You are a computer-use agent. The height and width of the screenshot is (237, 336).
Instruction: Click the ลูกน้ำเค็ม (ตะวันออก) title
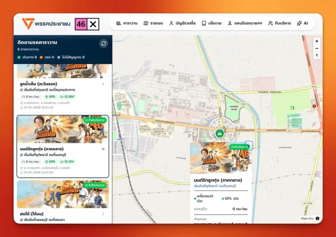tap(38, 84)
